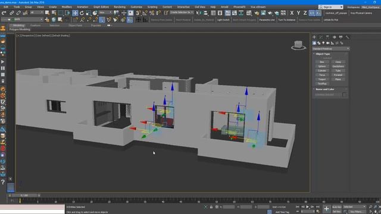Click the Rectangular Selection Region icon
The image size is (381, 214).
61,13
